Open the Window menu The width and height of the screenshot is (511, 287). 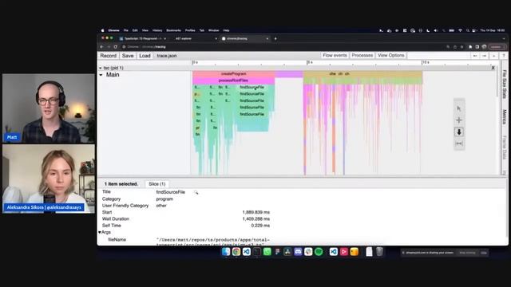click(213, 30)
